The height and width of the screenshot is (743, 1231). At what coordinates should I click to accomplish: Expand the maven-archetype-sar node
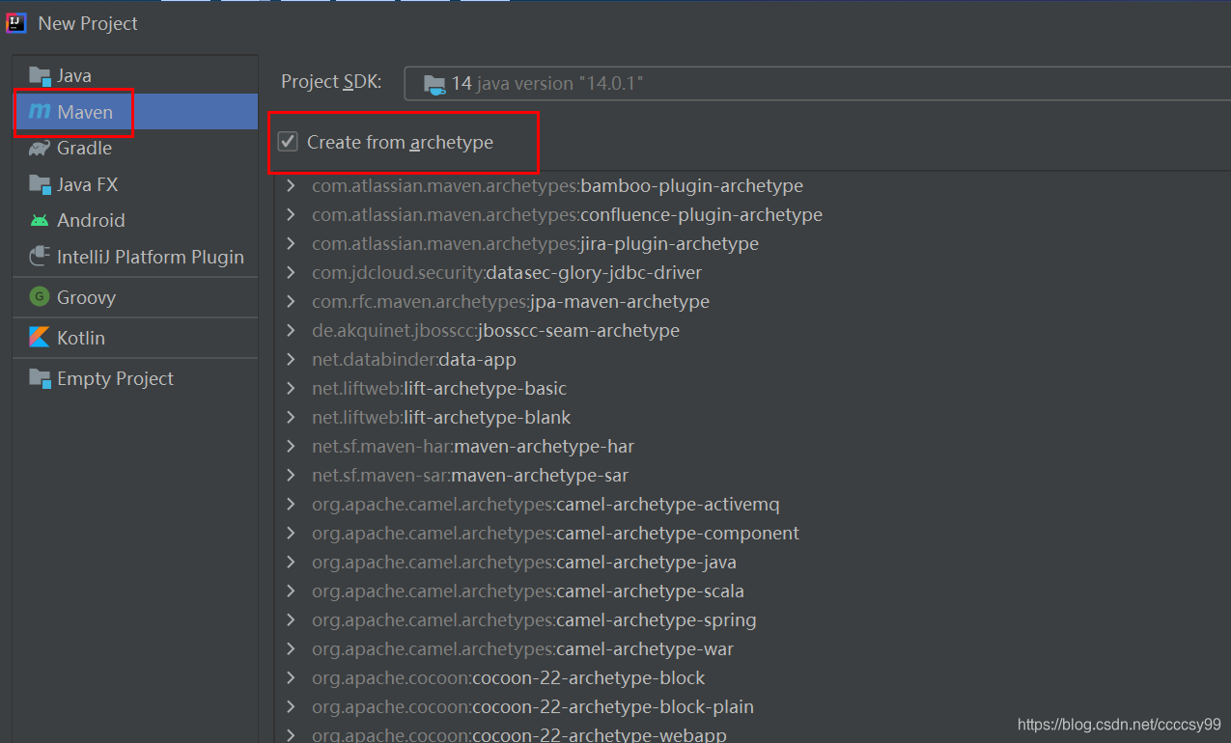pos(292,476)
